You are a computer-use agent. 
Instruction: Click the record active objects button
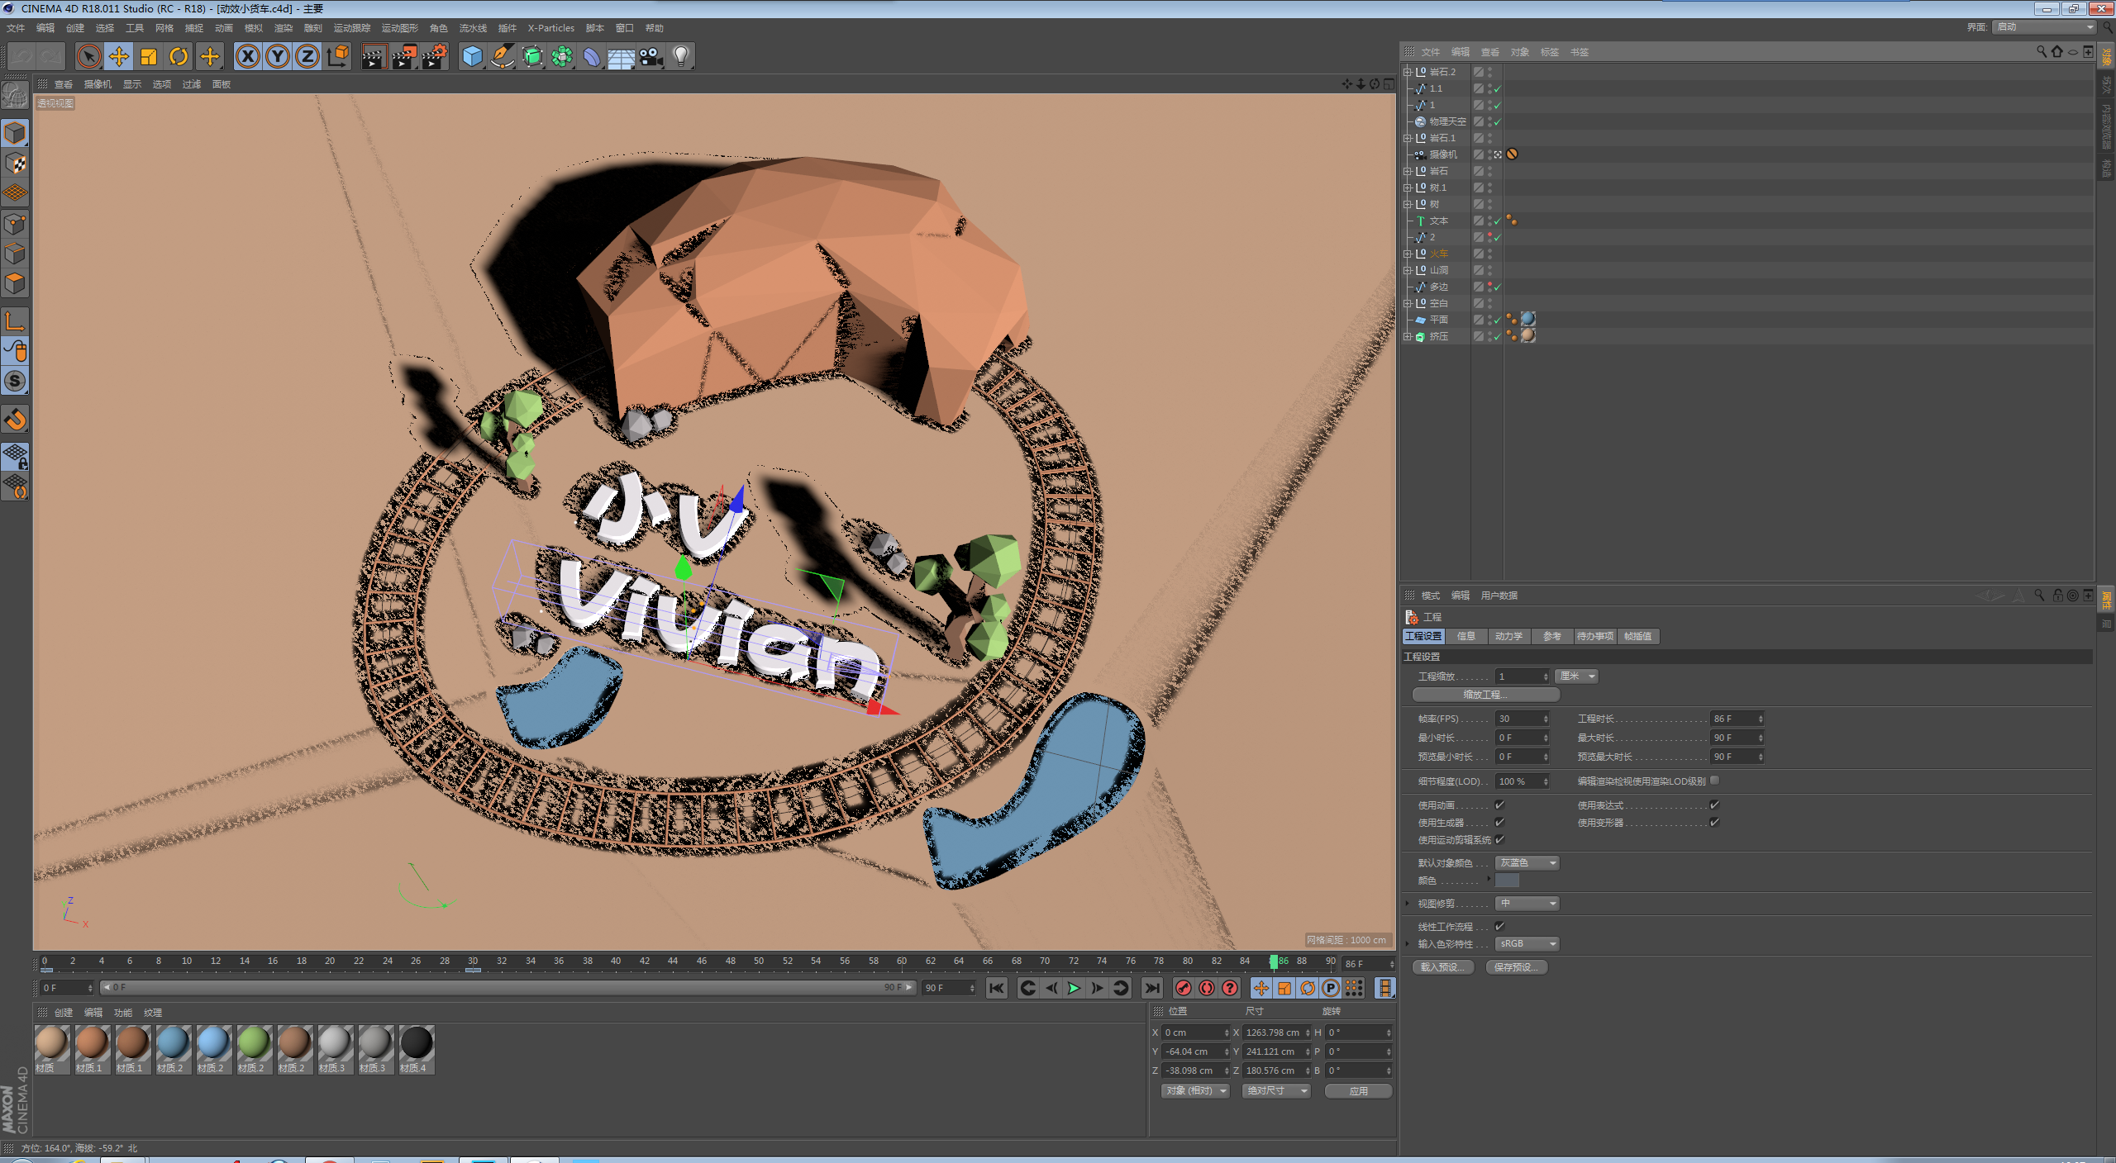(x=1183, y=988)
